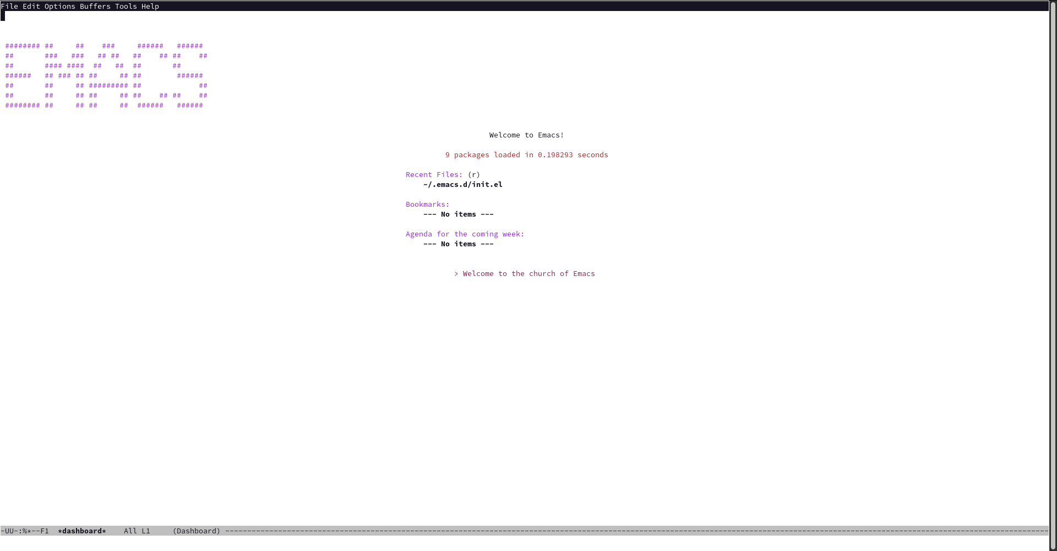1057x551 pixels.
Task: Click the All buffer position indicator
Action: point(129,531)
